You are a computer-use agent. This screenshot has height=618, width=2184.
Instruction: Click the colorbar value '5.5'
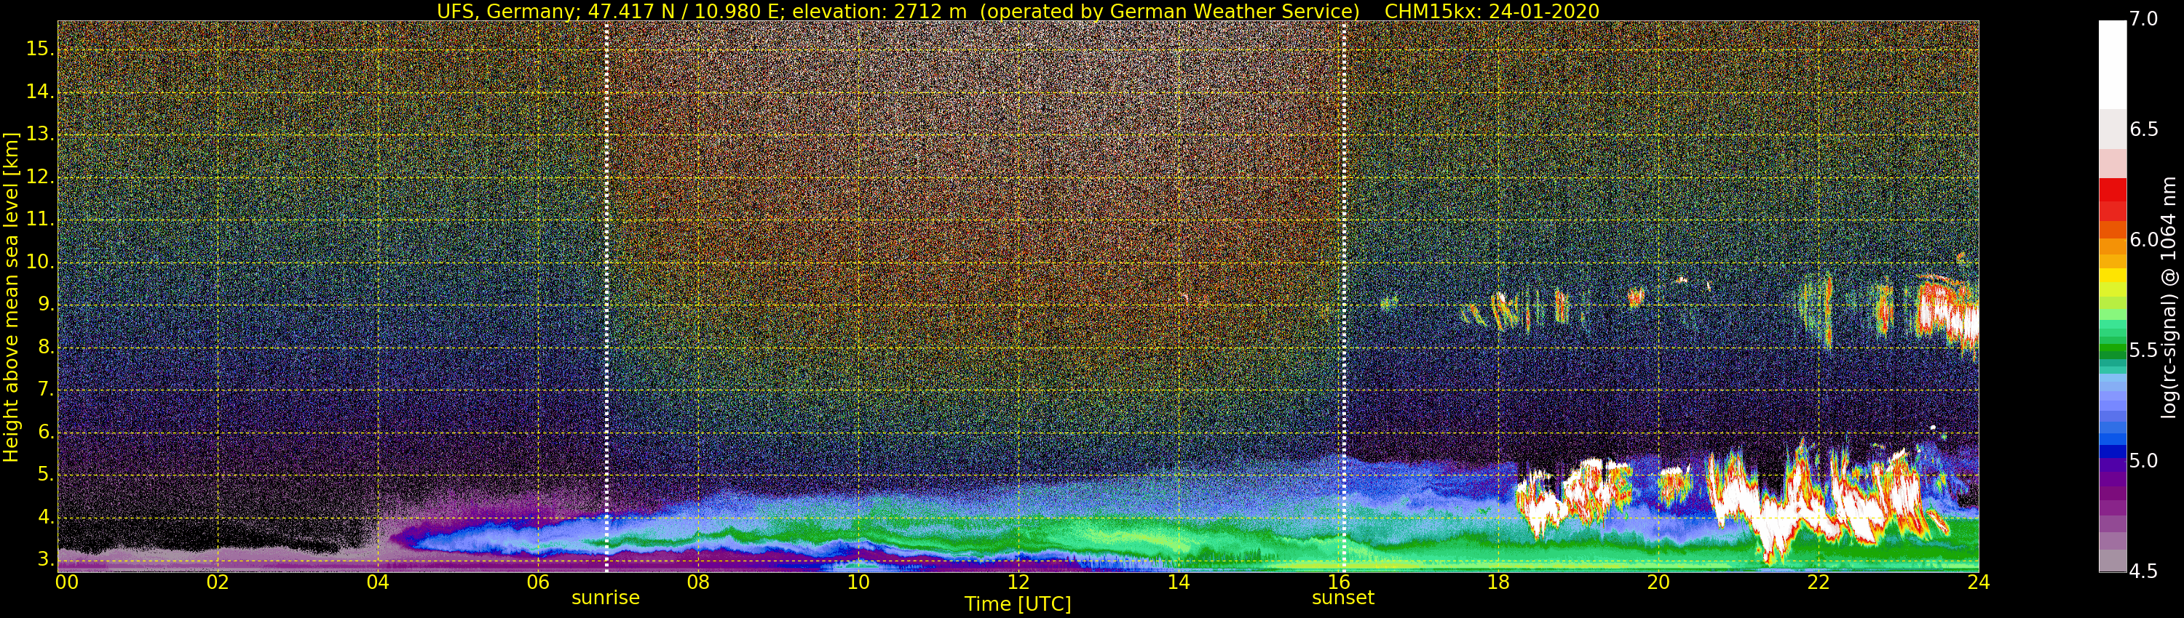(2143, 350)
